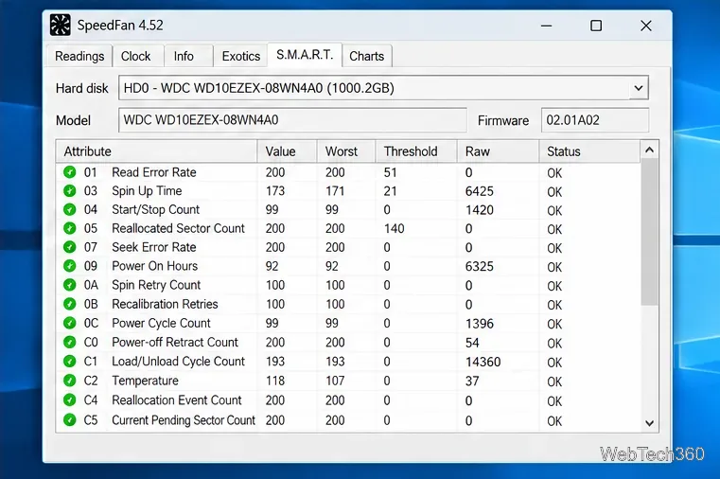Screen dimensions: 720x479
Task: Switch to the Exotics tab
Action: (241, 56)
